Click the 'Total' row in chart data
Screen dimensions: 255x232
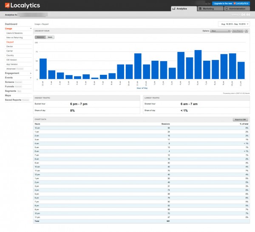point(142,221)
